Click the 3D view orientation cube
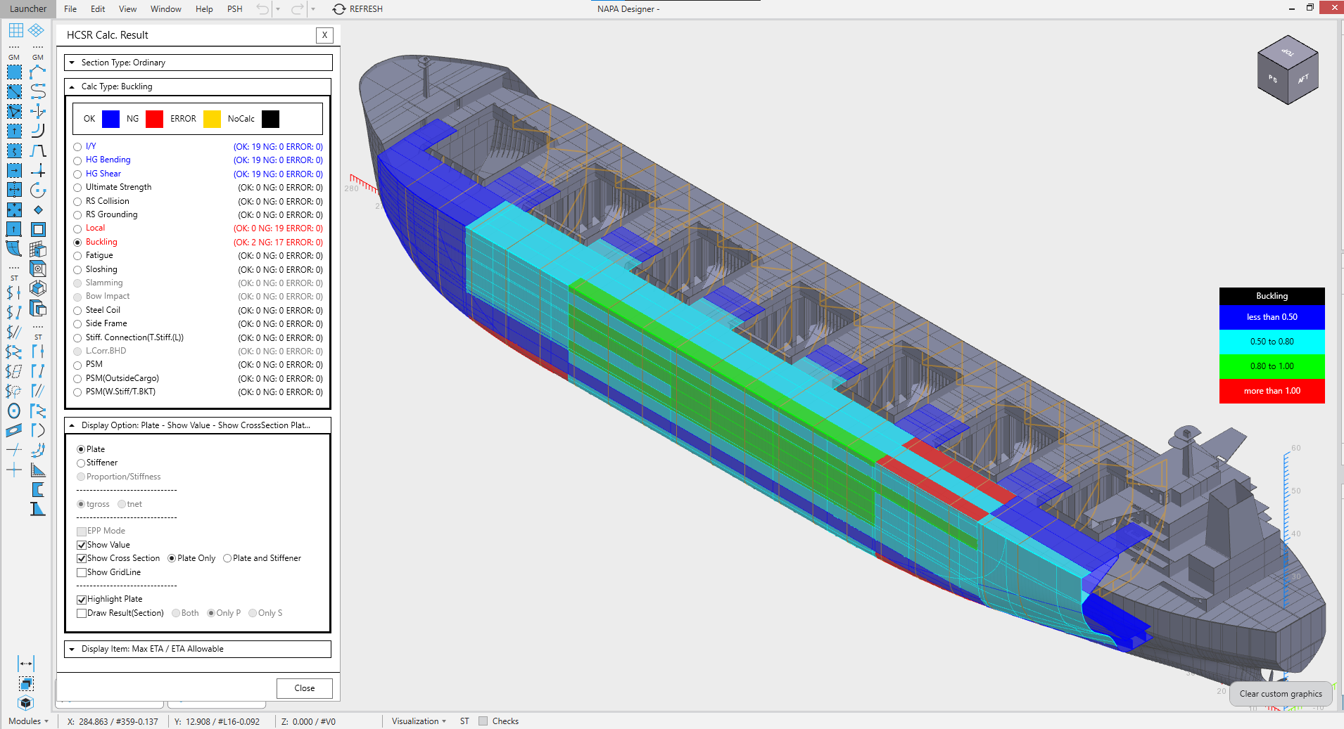The width and height of the screenshot is (1344, 729). pyautogui.click(x=1287, y=70)
